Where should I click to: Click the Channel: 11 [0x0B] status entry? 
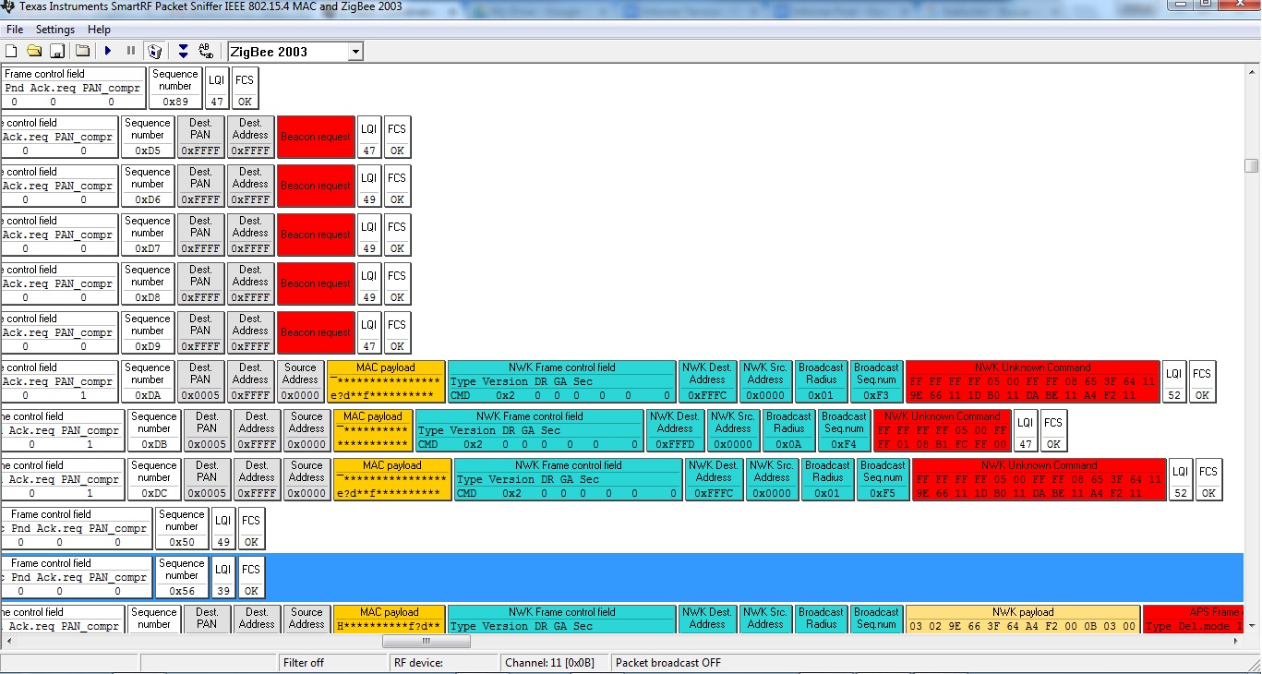pyautogui.click(x=556, y=663)
